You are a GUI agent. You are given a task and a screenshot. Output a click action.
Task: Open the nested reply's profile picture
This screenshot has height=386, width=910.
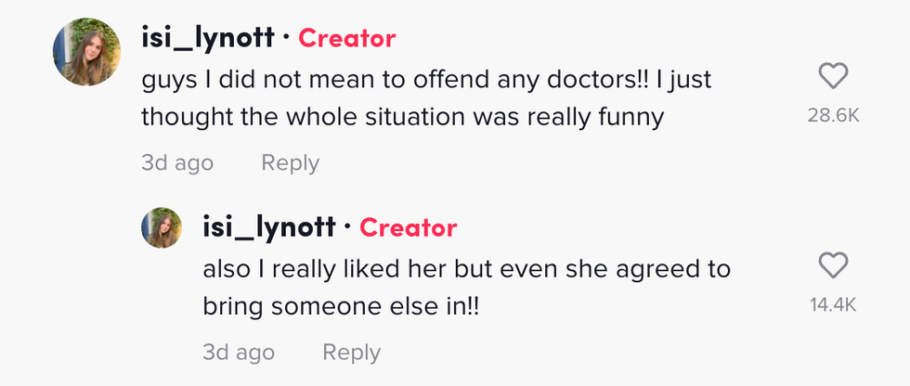[x=161, y=227]
